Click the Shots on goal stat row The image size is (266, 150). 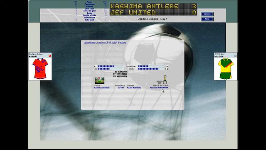coord(90,11)
